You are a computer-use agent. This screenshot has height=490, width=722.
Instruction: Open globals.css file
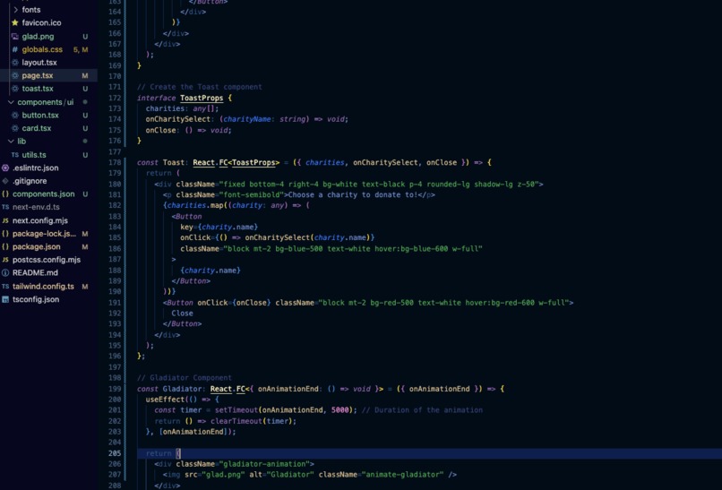[42, 49]
